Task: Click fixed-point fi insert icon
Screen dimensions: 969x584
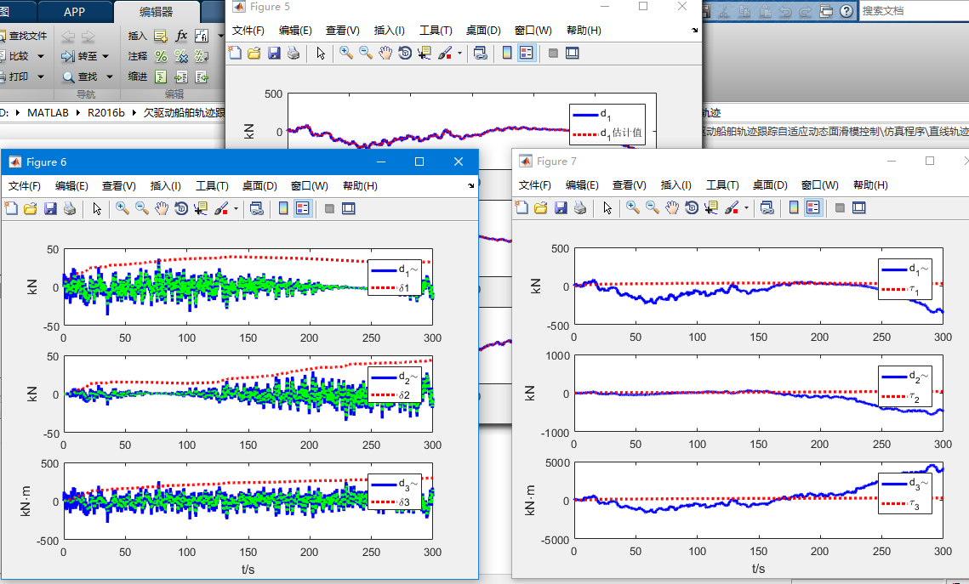Action: pos(202,36)
